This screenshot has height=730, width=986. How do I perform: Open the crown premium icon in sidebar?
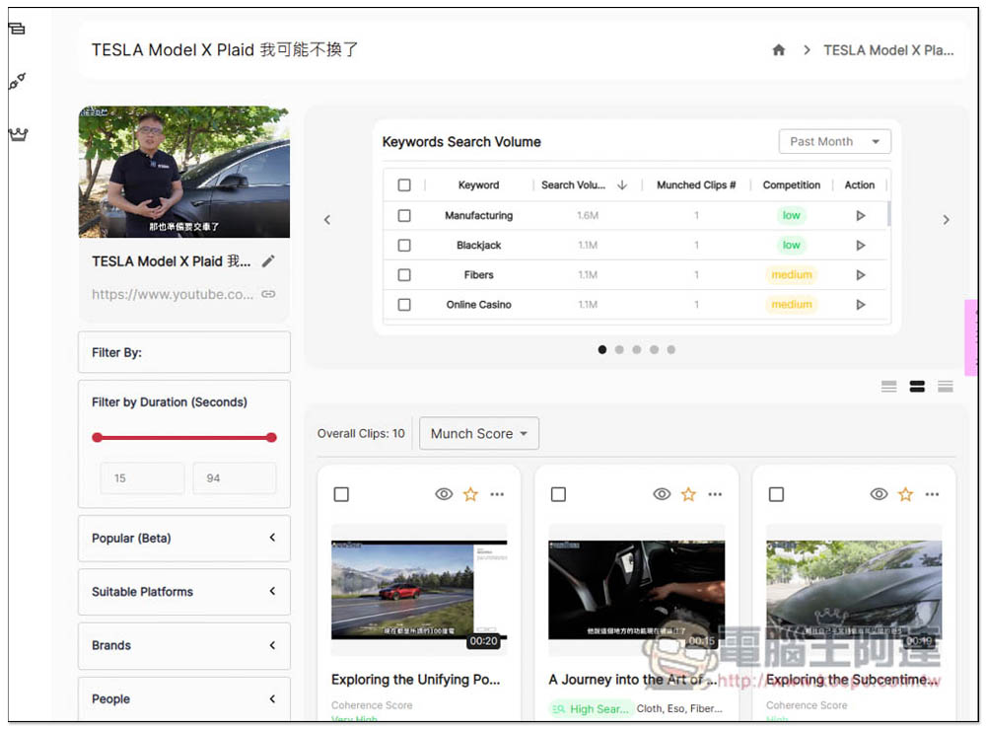(18, 134)
